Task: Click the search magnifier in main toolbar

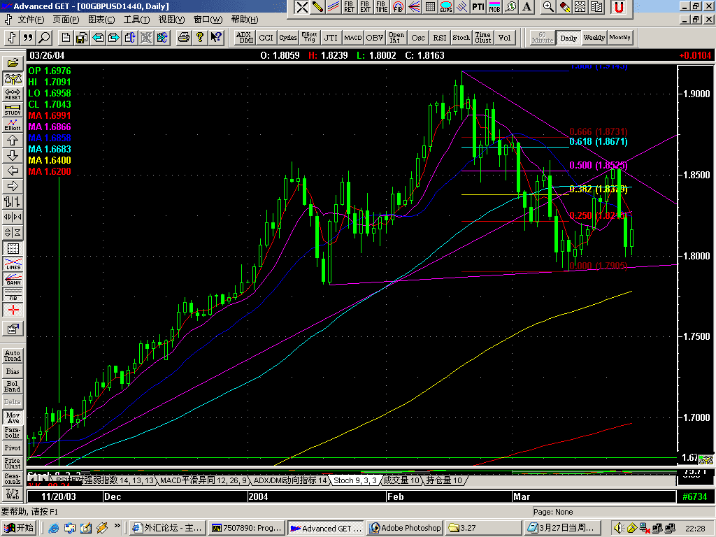Action: point(44,38)
